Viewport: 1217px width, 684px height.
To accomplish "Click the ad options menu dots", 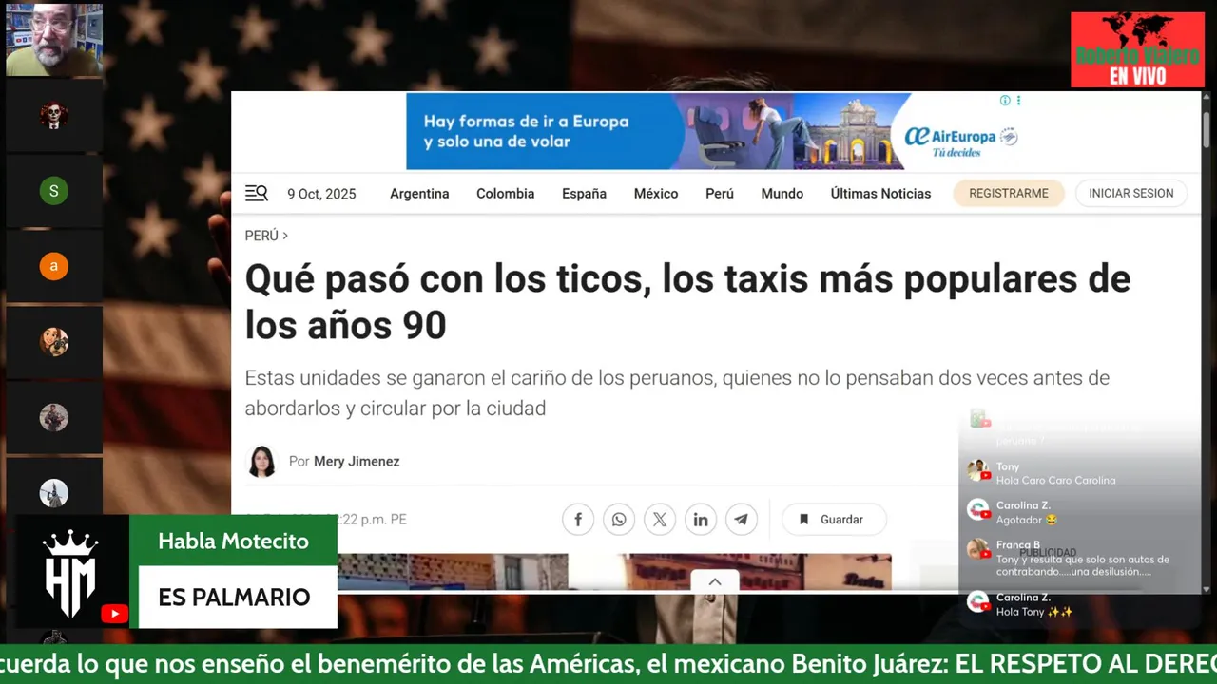I will pyautogui.click(x=1018, y=101).
